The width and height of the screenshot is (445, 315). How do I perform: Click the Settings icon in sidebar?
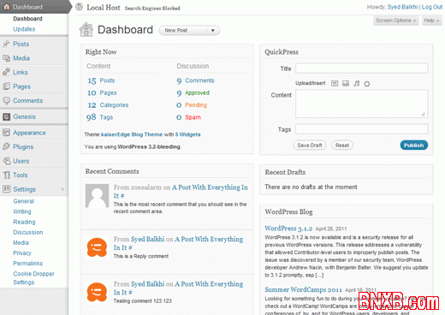coord(6,189)
